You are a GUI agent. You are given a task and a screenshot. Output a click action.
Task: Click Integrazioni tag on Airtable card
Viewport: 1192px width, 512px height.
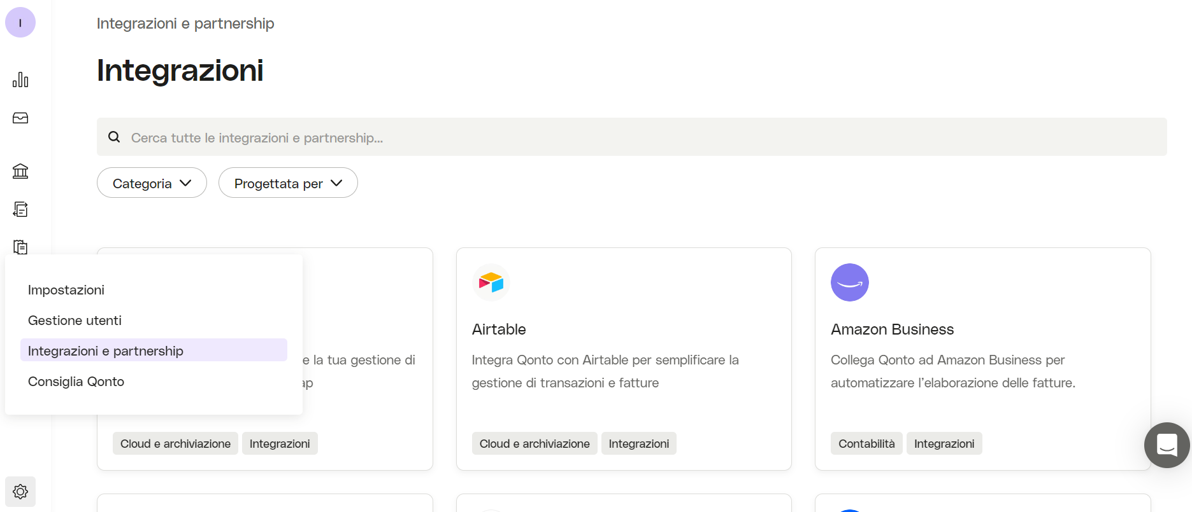[x=639, y=443]
